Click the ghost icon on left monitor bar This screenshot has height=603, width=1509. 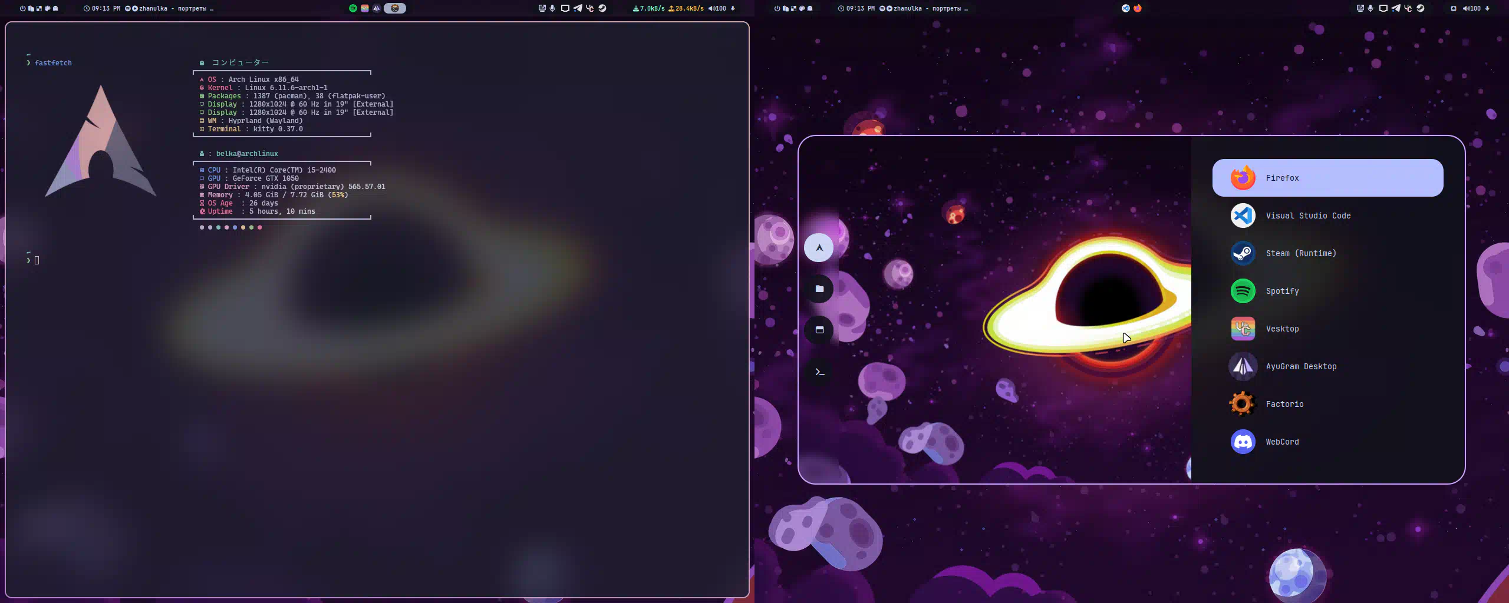tap(55, 8)
